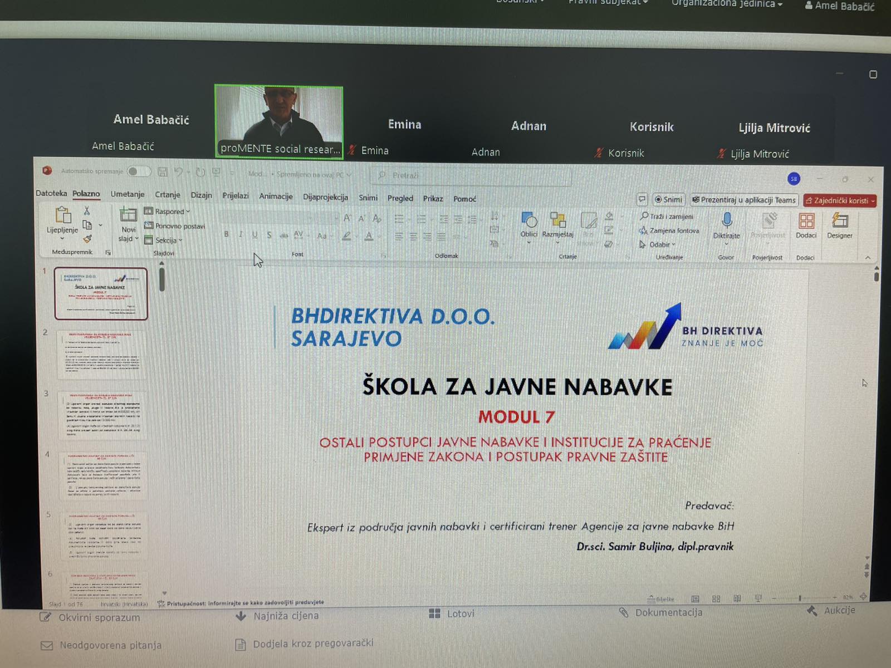The image size is (891, 668).
Task: Open the Datoteka menu
Action: 51,193
